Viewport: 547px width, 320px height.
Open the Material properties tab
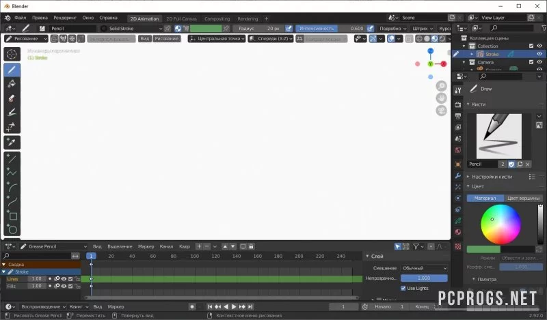pos(458,232)
